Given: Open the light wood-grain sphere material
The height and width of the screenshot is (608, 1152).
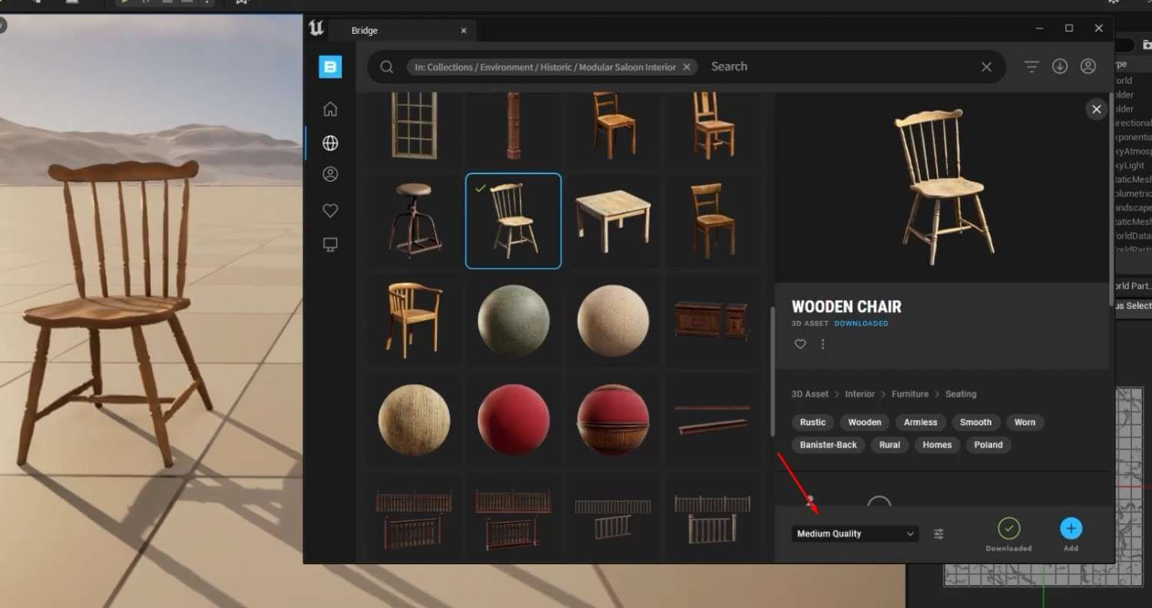Looking at the screenshot, I should [x=414, y=420].
